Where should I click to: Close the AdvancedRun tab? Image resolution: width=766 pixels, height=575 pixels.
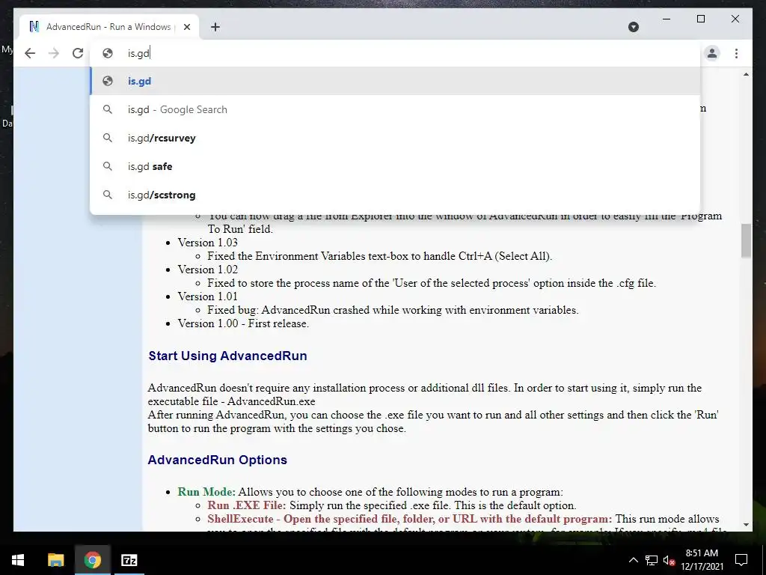click(x=186, y=27)
